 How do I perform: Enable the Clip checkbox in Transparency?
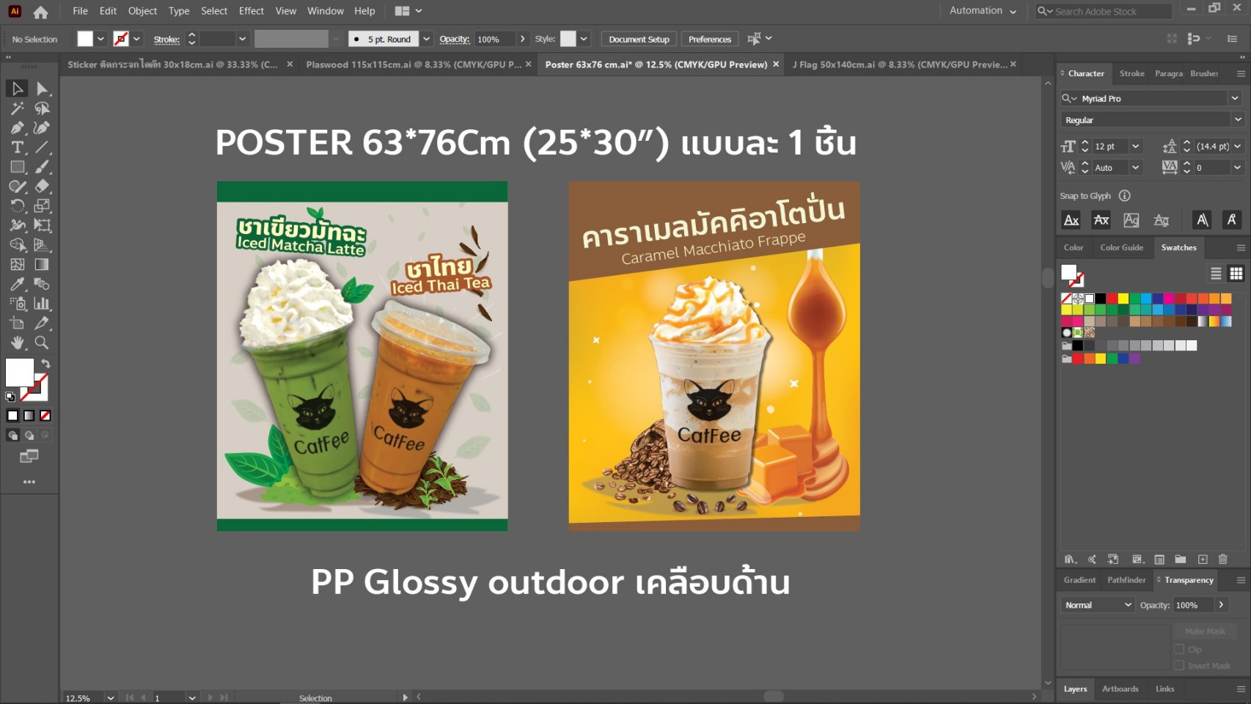1181,649
